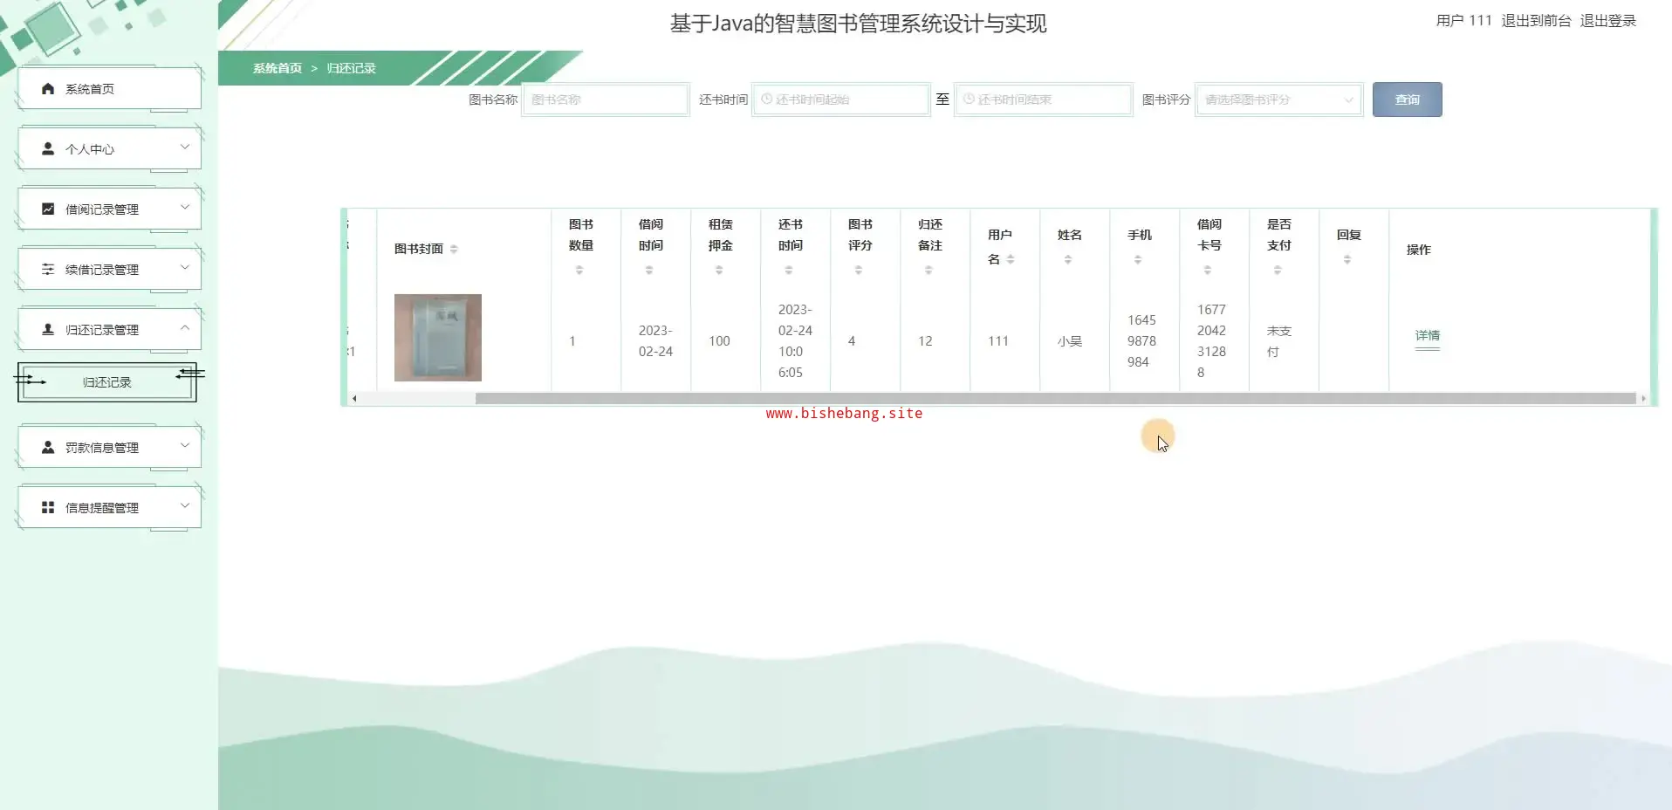Viewport: 1672px width, 810px height.
Task: Click the stamp icon beside 归还记录管理
Action: (48, 330)
